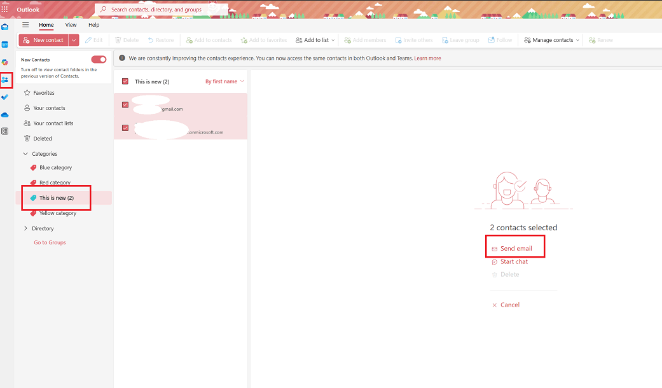Click Leave group in ribbon
Viewport: 662px width, 388px height.
pyautogui.click(x=460, y=40)
